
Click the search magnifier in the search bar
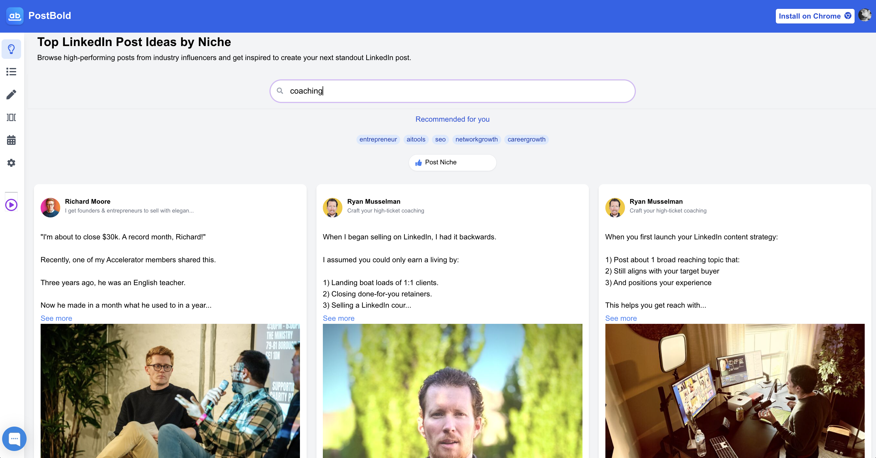coord(280,91)
